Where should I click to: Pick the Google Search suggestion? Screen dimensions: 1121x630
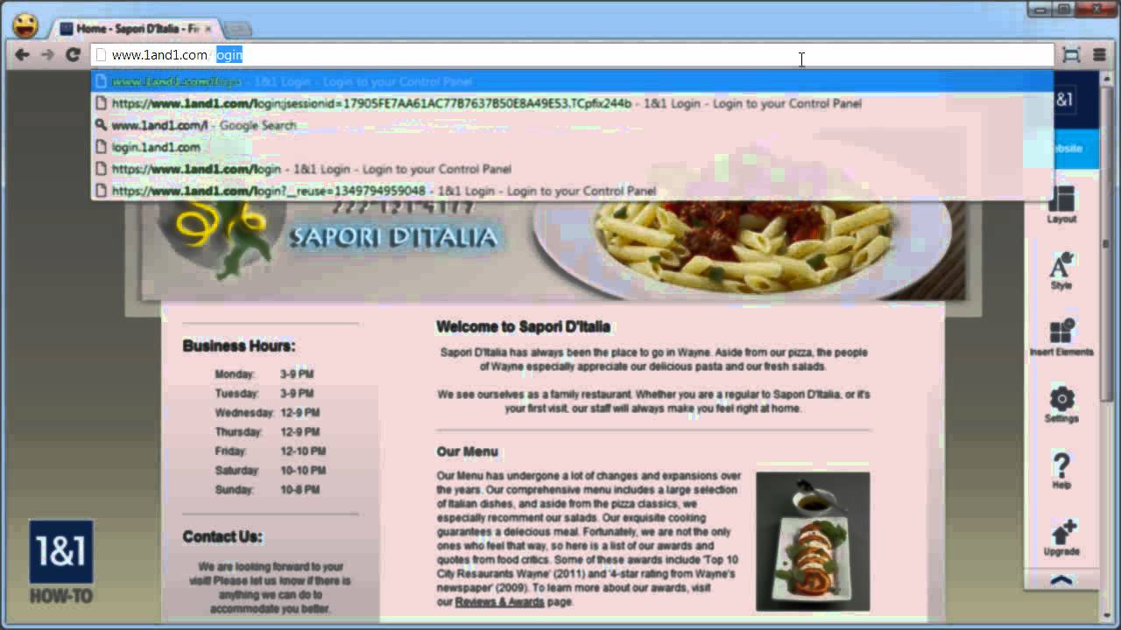pyautogui.click(x=572, y=125)
